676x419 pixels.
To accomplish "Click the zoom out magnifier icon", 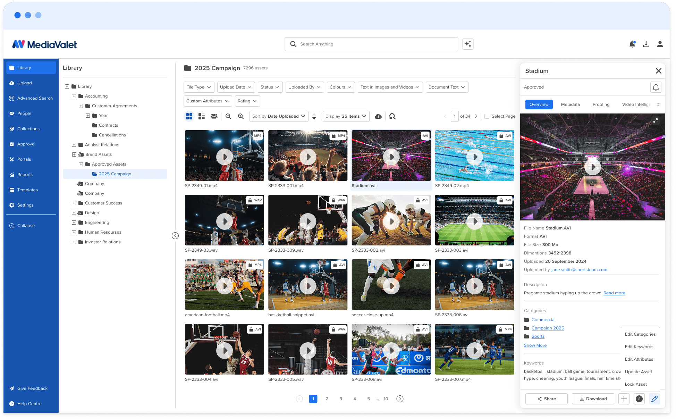I will coord(228,116).
